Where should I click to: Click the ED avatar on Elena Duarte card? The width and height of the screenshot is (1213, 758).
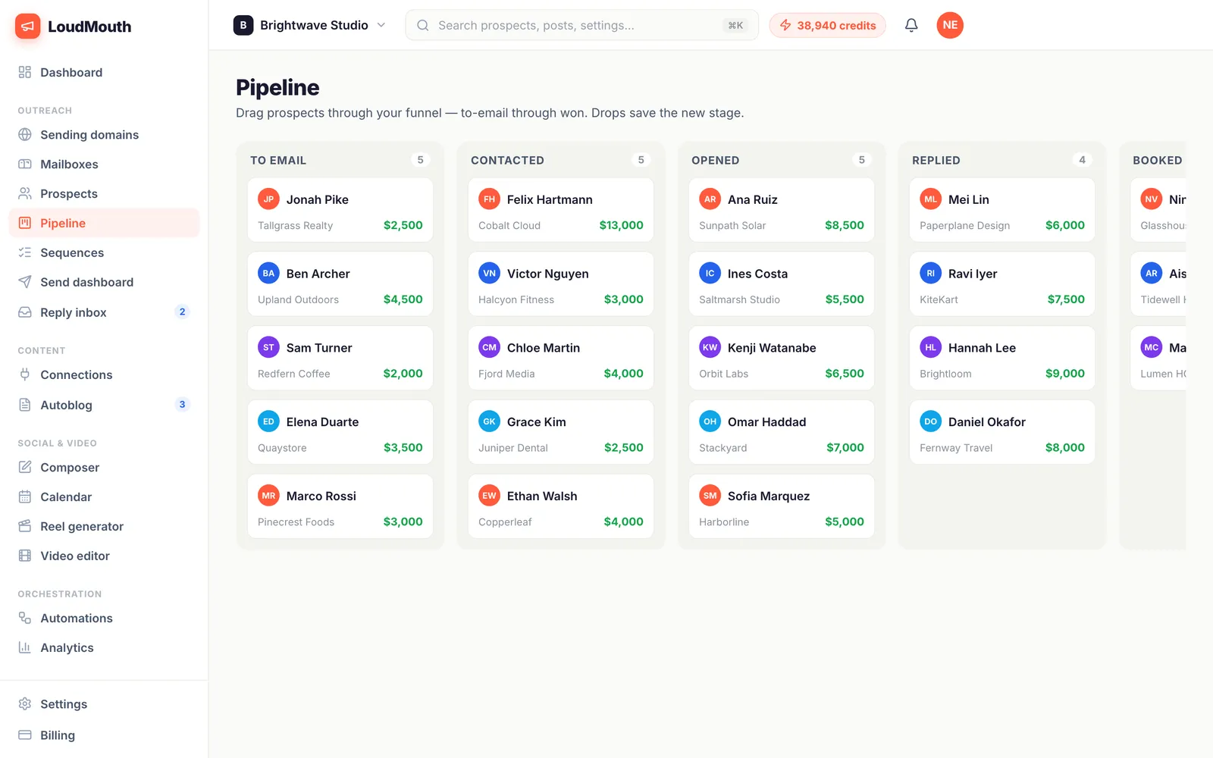click(268, 421)
